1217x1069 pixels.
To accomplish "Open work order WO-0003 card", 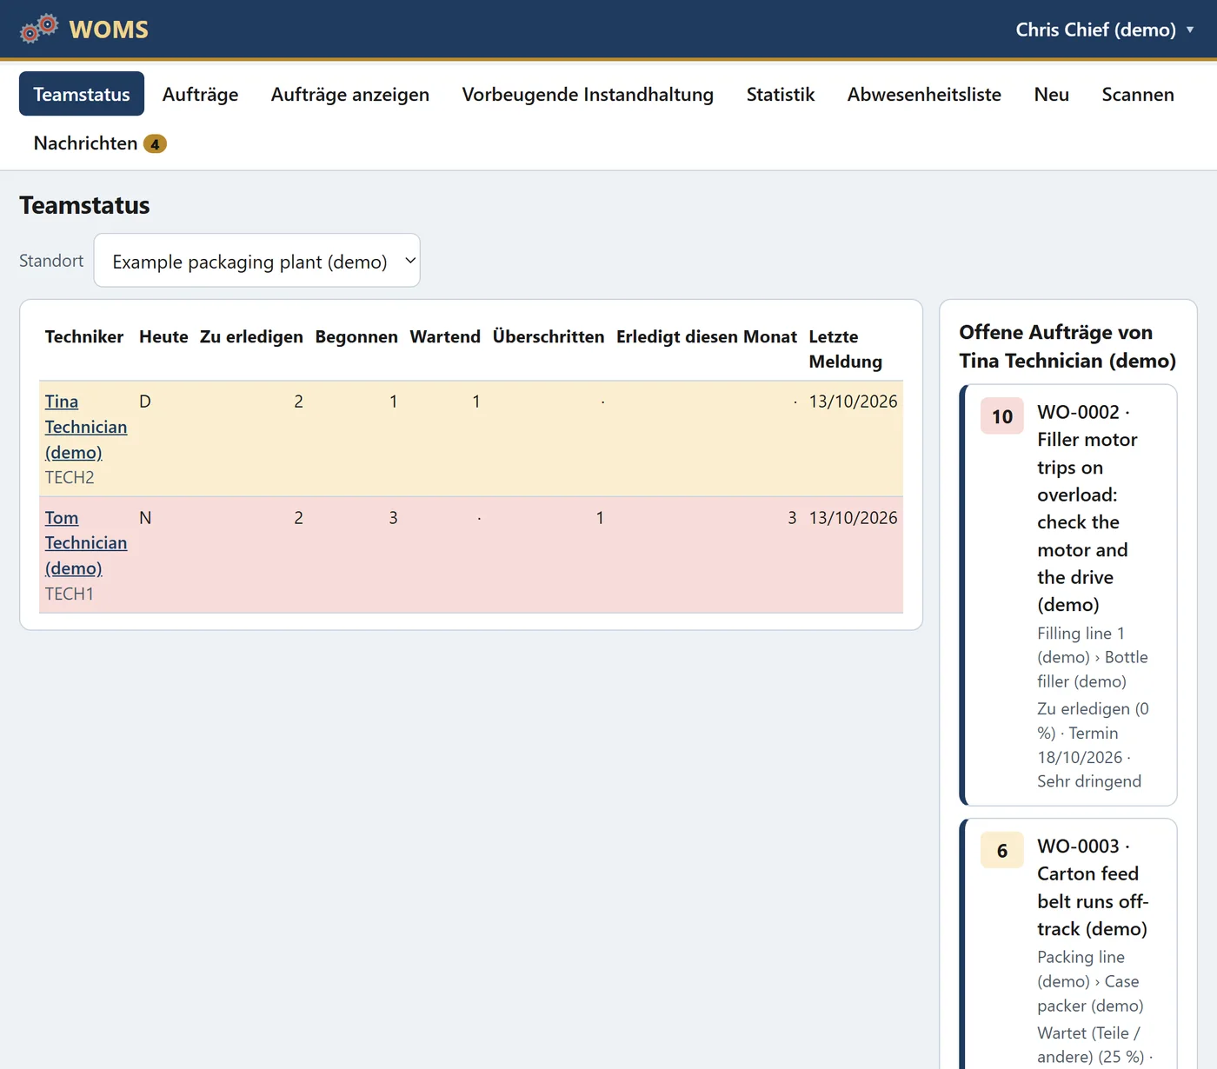I will click(x=1068, y=944).
